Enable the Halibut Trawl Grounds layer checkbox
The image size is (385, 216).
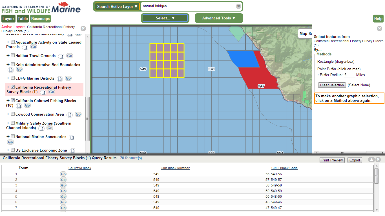(13, 56)
